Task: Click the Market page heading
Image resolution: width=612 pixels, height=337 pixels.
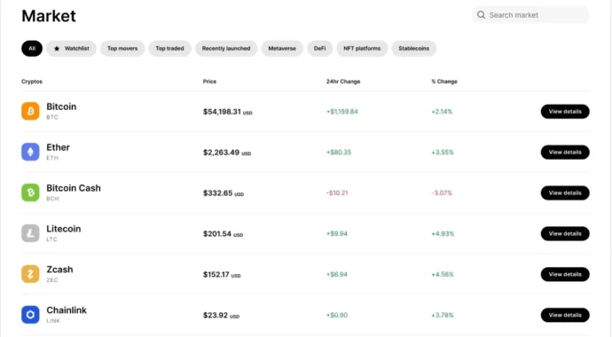Action: [49, 16]
